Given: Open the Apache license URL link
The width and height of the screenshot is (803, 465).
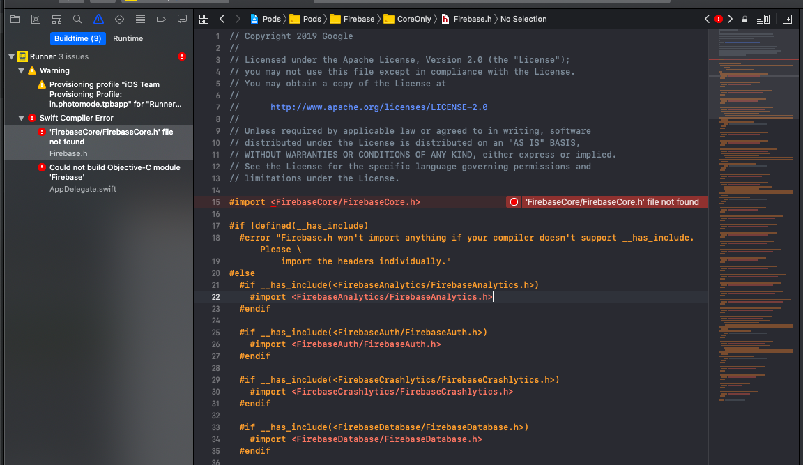Looking at the screenshot, I should [x=379, y=107].
